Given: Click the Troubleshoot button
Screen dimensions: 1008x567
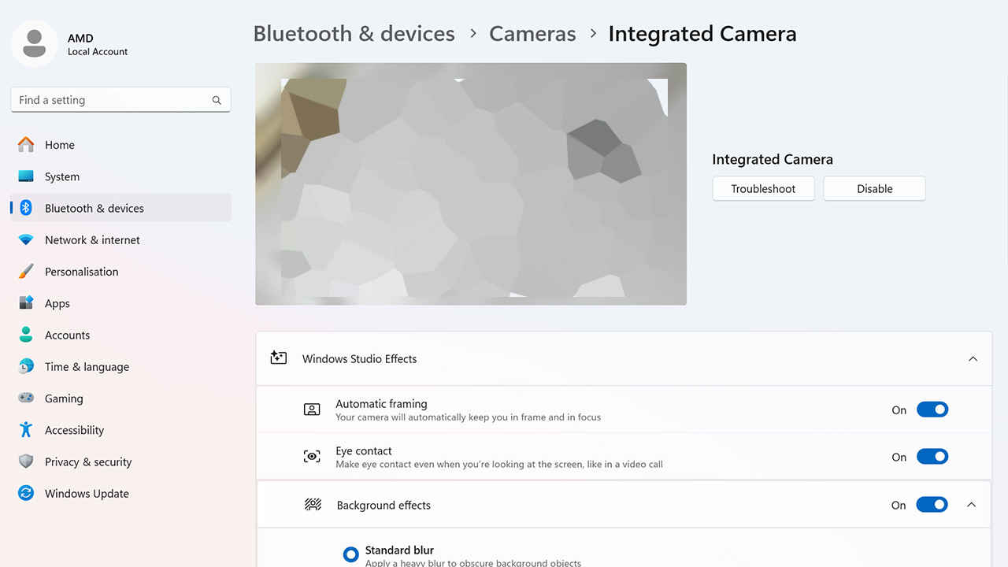Looking at the screenshot, I should (763, 188).
